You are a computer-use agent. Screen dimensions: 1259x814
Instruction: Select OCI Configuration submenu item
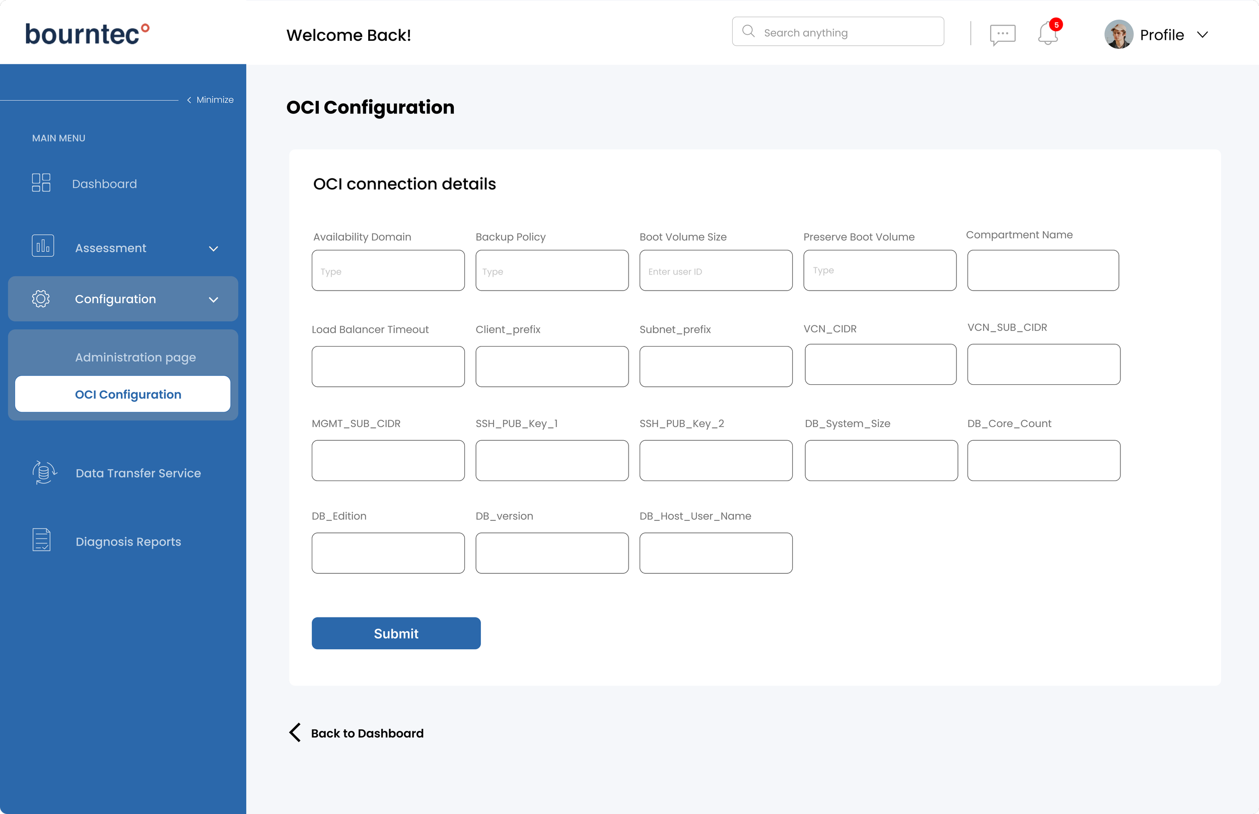(128, 394)
